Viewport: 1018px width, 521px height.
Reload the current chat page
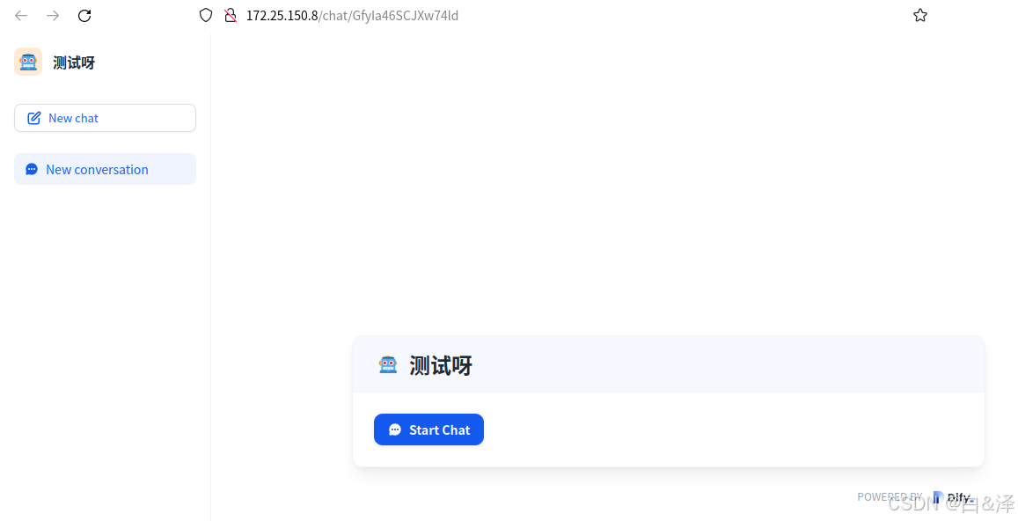click(x=84, y=16)
